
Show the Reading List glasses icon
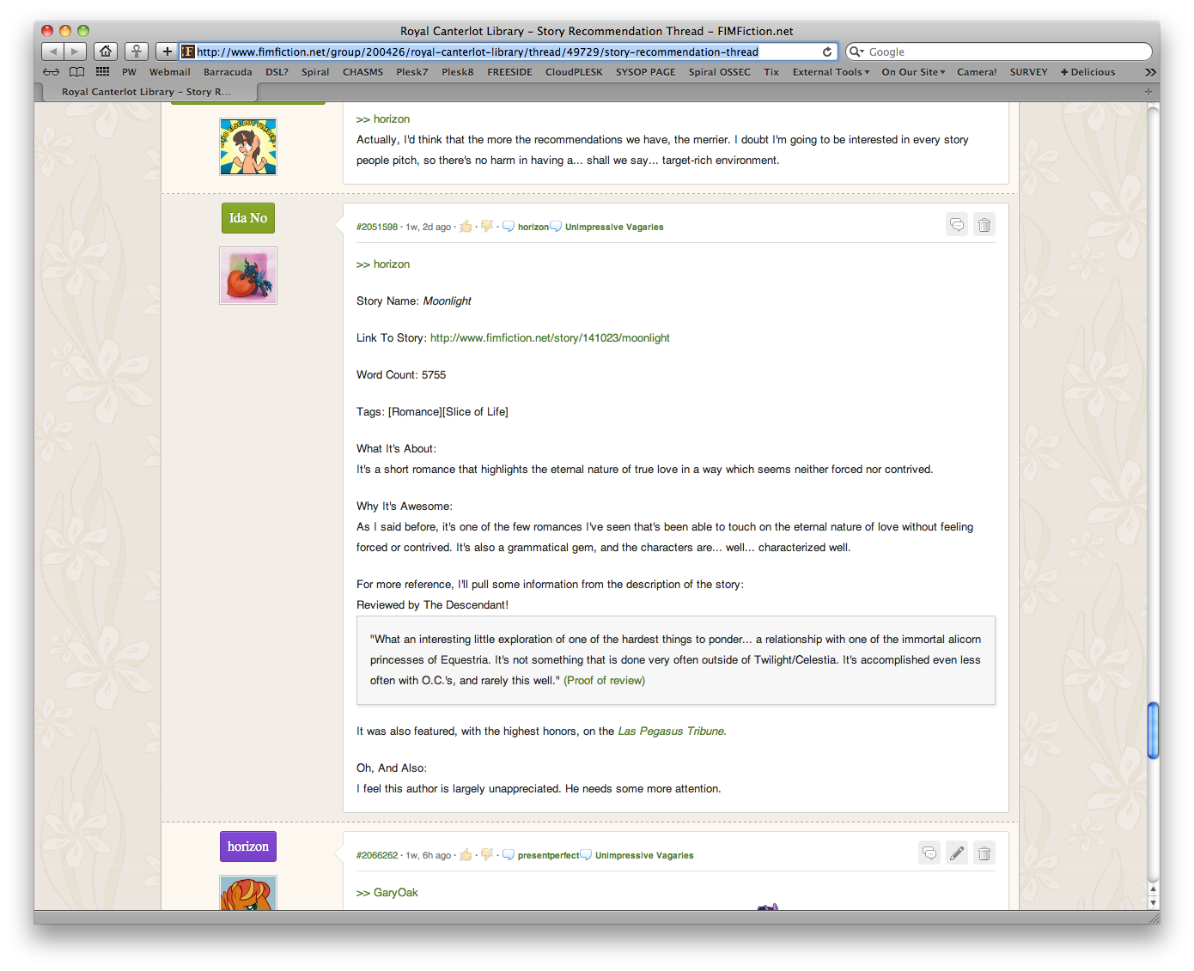click(52, 72)
